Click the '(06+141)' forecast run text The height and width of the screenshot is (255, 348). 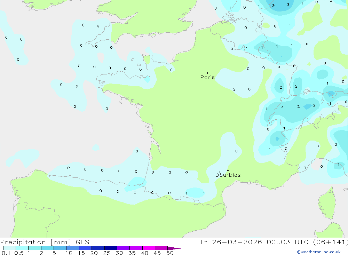coord(331,242)
